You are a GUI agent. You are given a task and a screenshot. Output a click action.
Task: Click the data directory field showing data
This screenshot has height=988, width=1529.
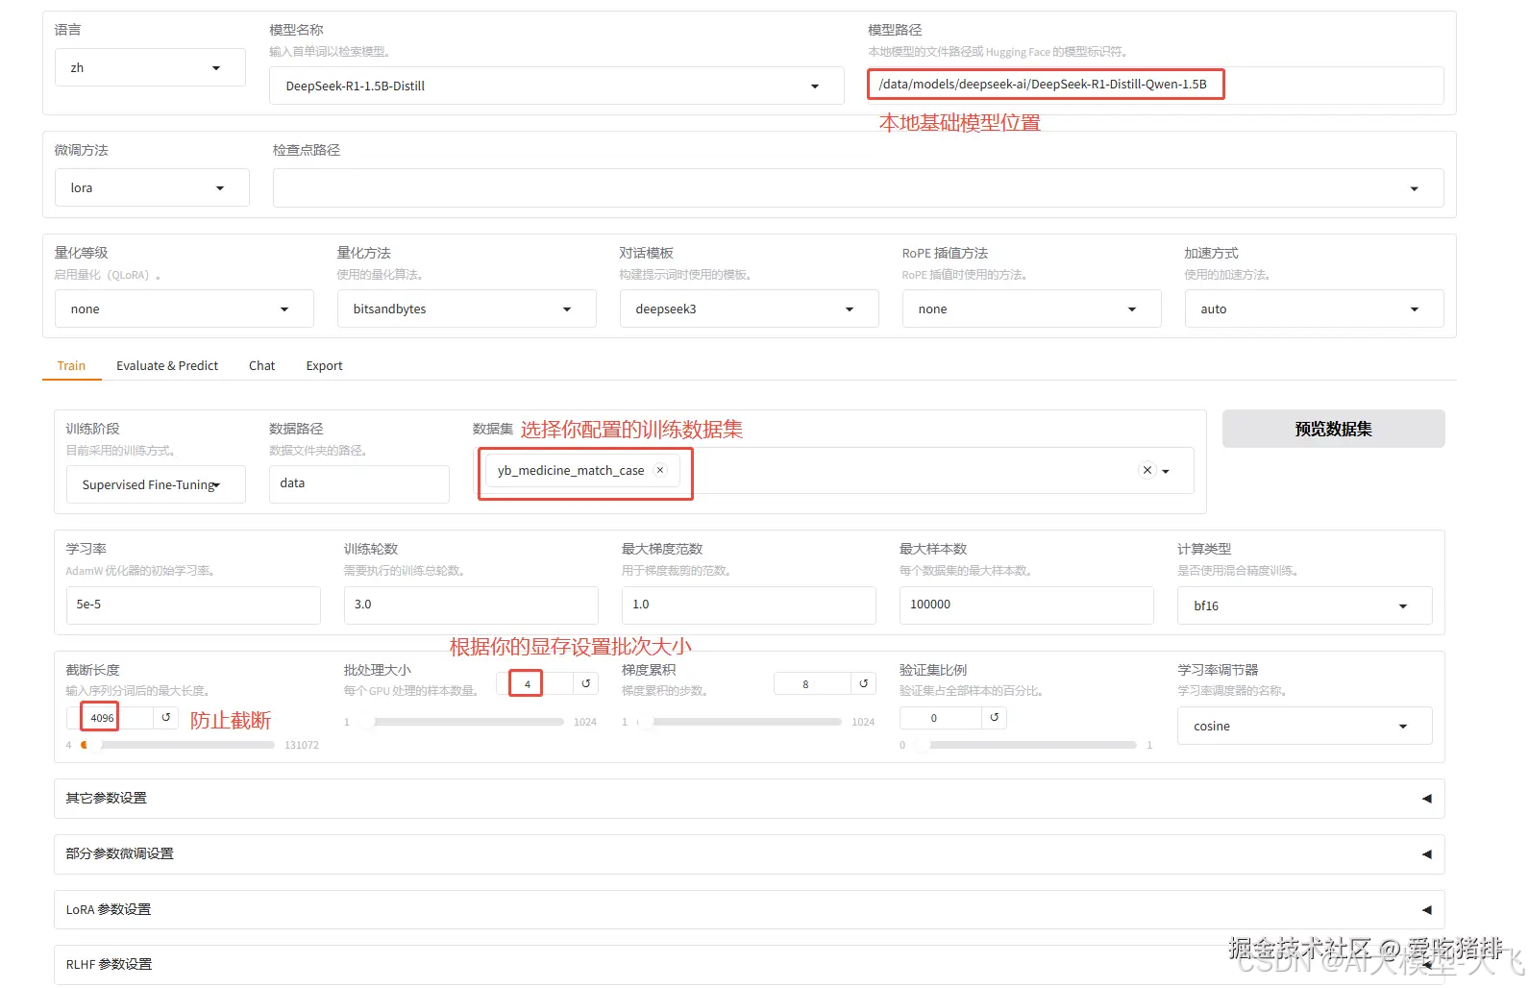359,483
